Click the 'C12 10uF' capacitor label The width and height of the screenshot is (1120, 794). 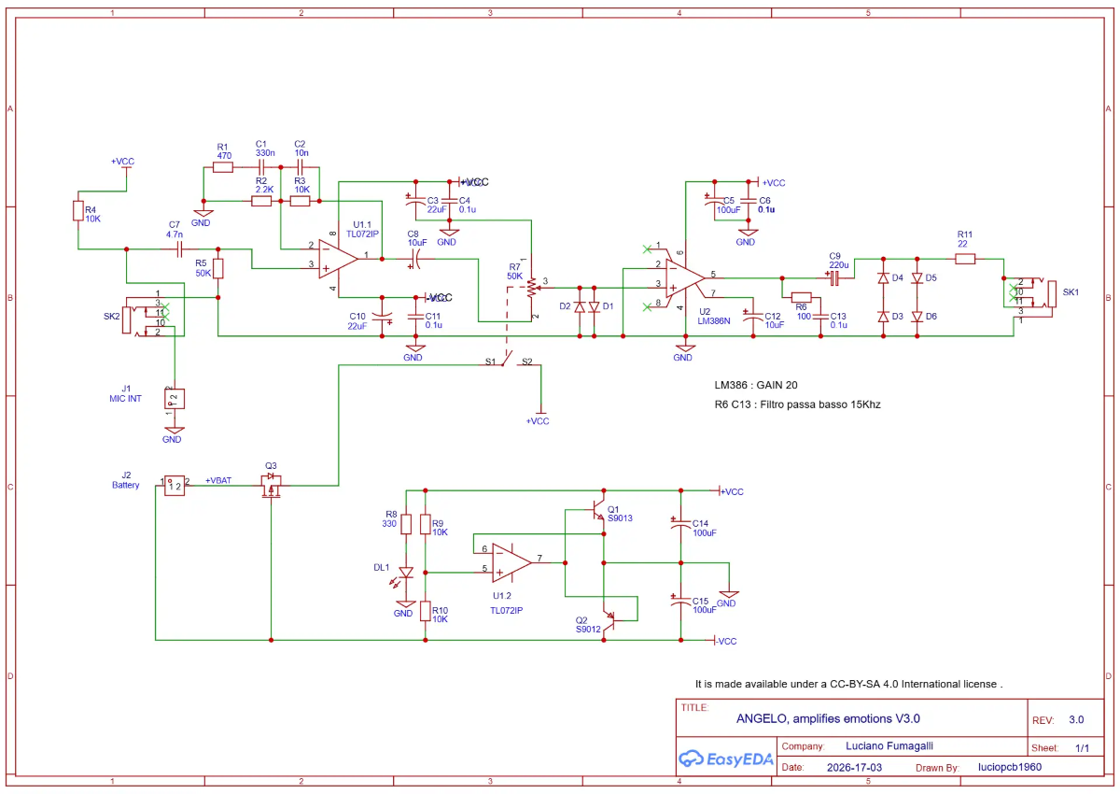[x=775, y=320]
